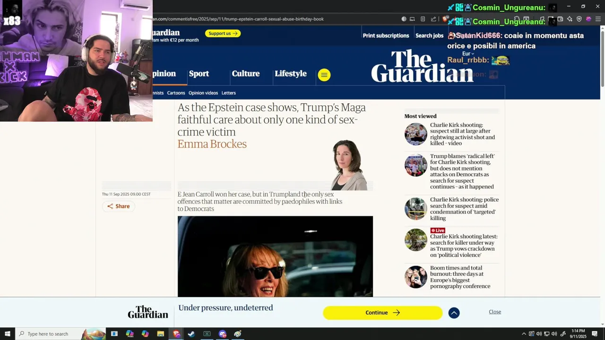This screenshot has height=340, width=605.
Task: Open Live 'Charlie Kirk shooting latest' story
Action: [x=463, y=242]
